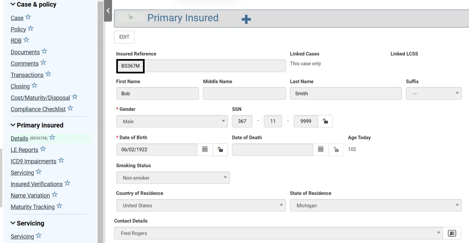This screenshot has width=469, height=243.
Task: Click the lock icon next to SSN
Action: coord(325,121)
